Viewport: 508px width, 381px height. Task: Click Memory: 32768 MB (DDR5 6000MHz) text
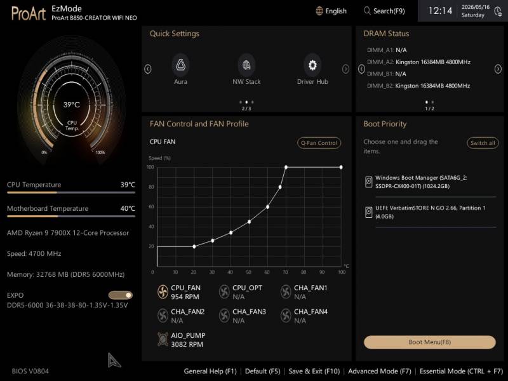tap(66, 274)
